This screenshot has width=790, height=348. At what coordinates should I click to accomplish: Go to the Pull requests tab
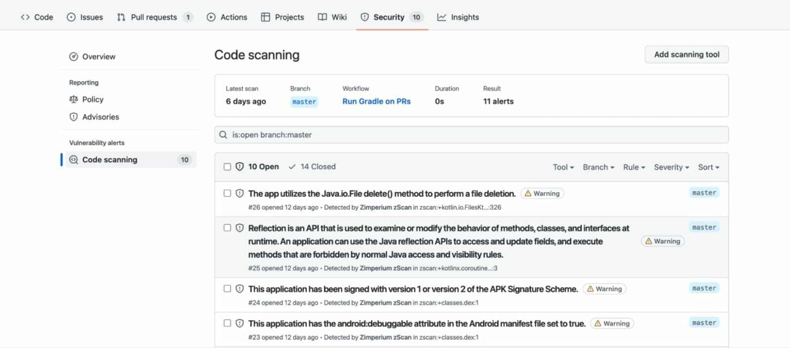click(x=155, y=17)
